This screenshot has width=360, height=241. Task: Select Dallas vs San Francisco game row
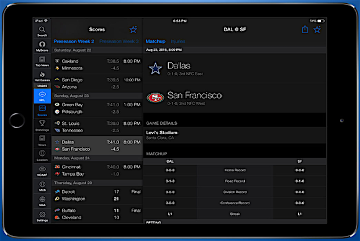[x=97, y=145]
